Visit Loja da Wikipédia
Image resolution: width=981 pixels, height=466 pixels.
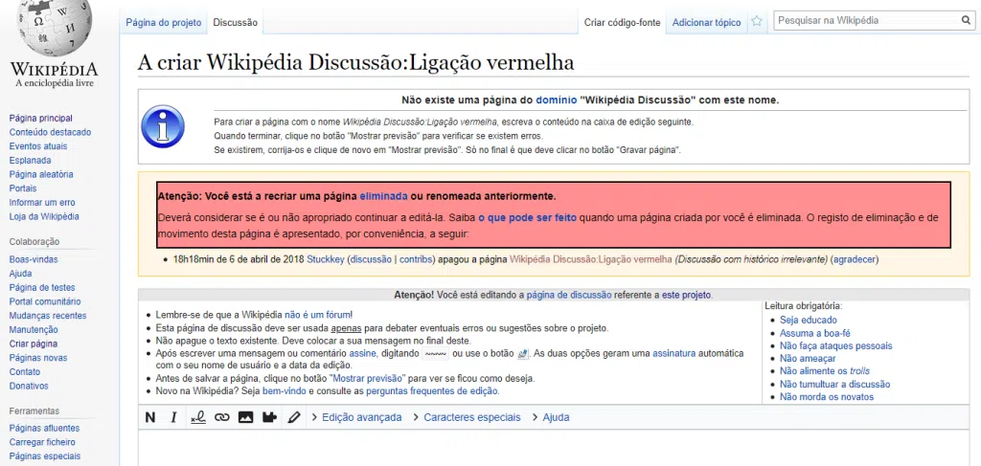pos(44,217)
